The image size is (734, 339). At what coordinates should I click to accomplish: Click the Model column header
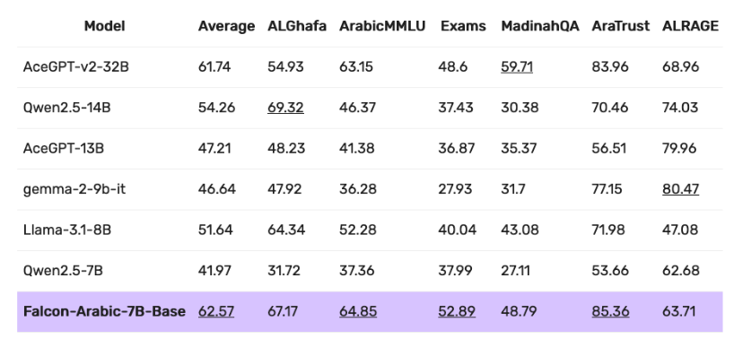click(x=104, y=26)
